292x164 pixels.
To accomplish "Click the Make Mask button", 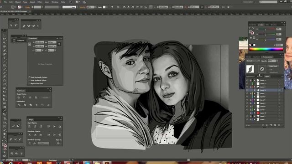I will click(x=273, y=66).
